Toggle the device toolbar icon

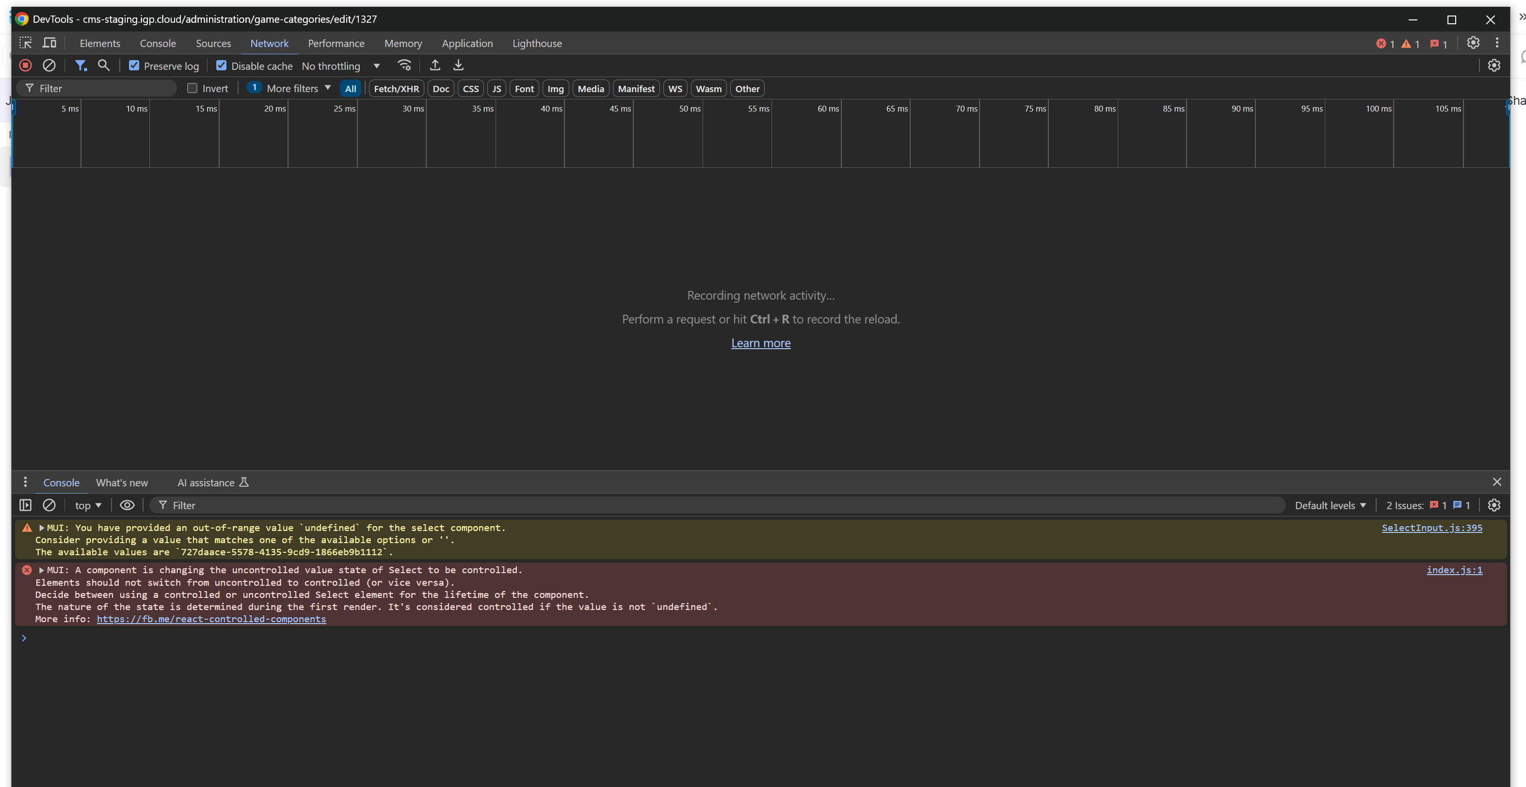[50, 43]
